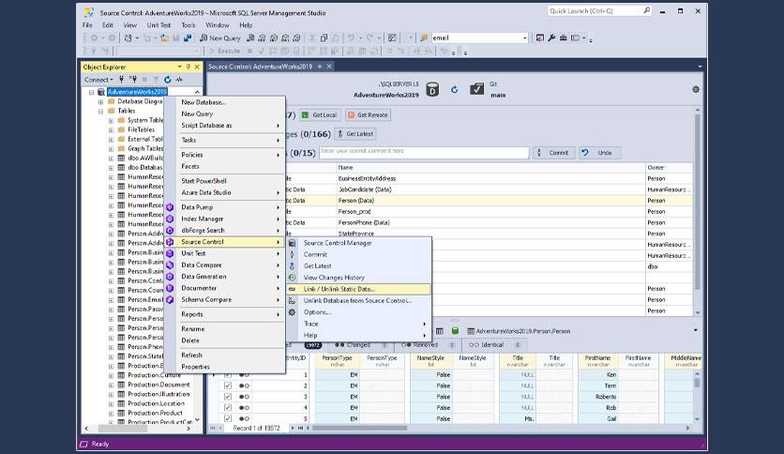Click the green database icon in data pane

[455, 331]
